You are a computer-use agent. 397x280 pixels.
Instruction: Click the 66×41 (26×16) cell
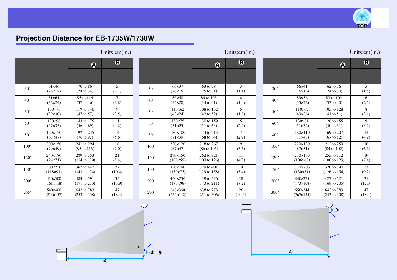[x=302, y=89]
